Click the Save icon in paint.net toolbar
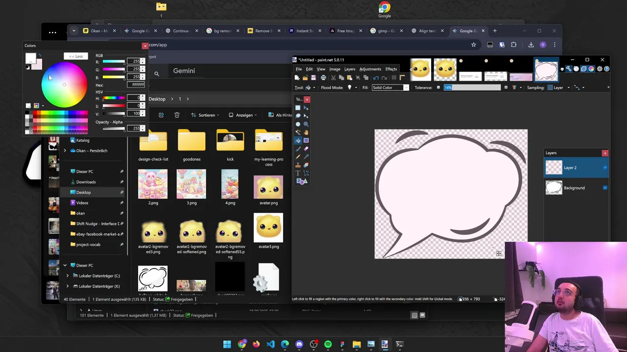The width and height of the screenshot is (627, 352). point(313,78)
